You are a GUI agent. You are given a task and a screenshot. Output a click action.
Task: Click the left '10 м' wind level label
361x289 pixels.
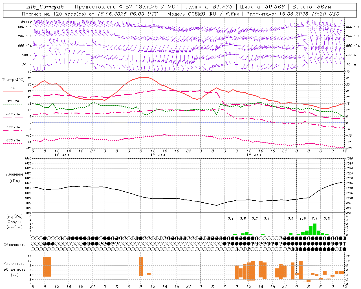[x=27, y=64]
